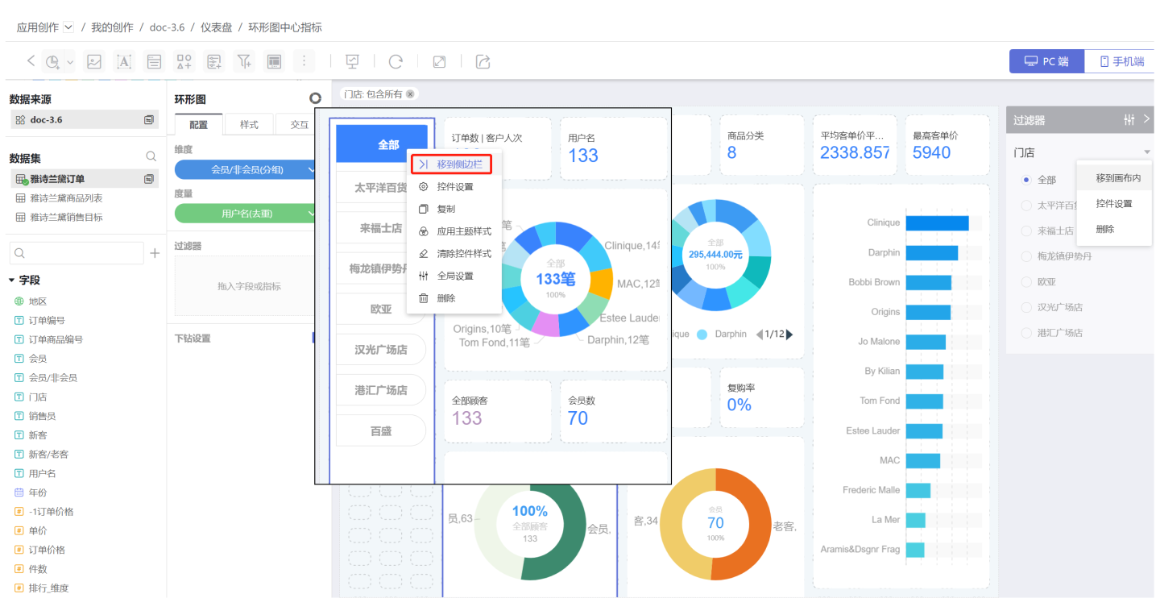
Task: Click the 全部 store filter button
Action: [382, 144]
